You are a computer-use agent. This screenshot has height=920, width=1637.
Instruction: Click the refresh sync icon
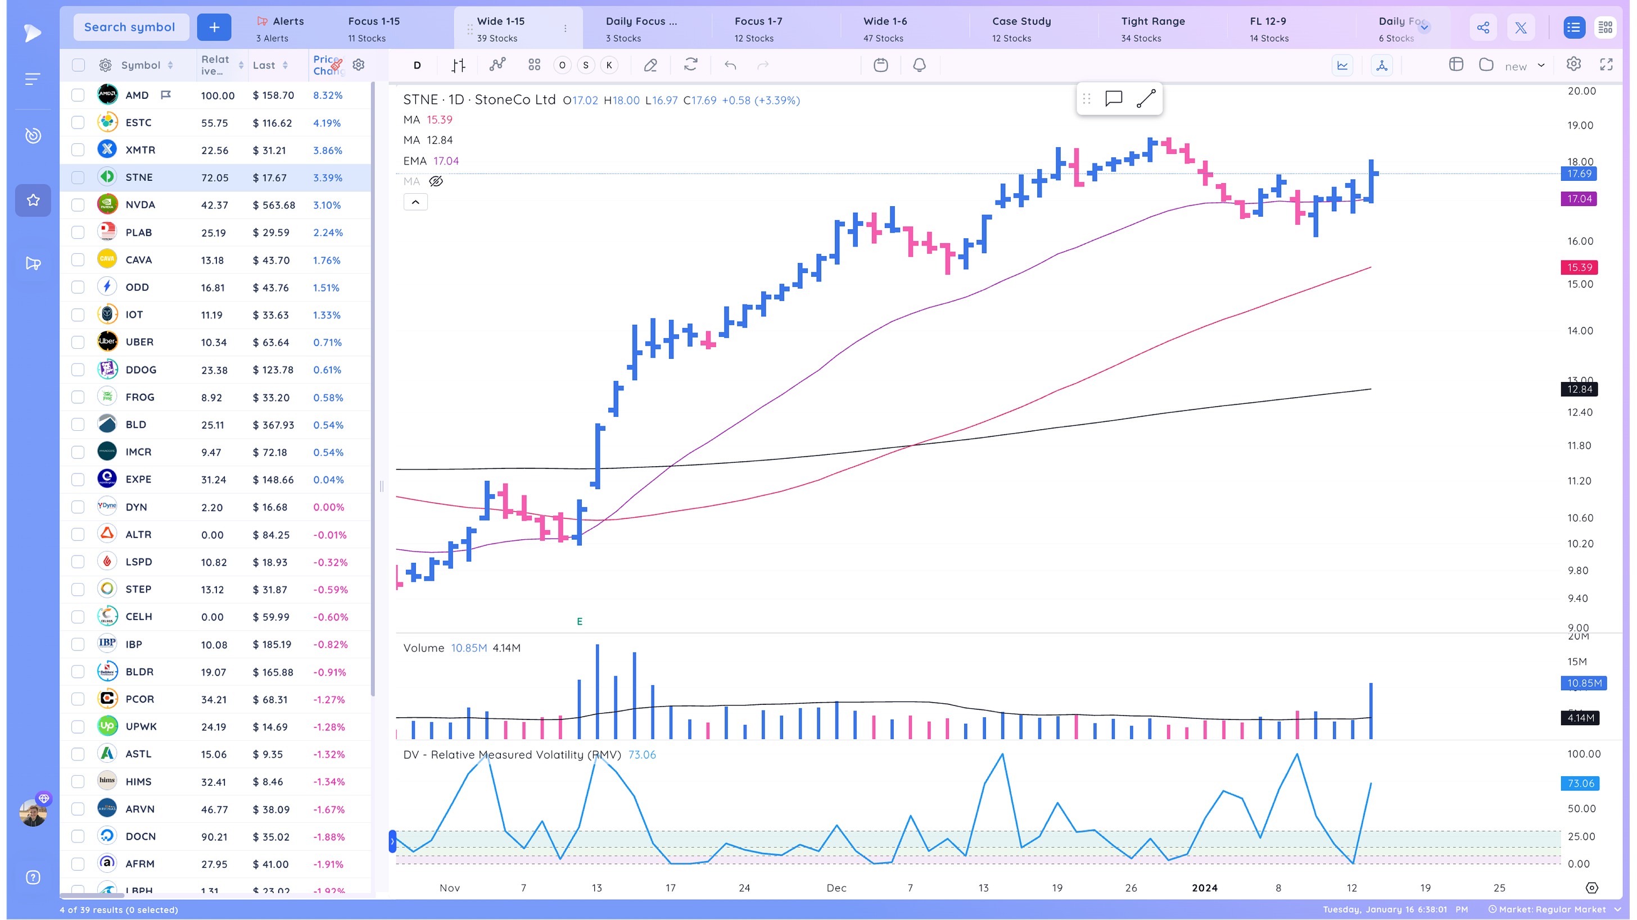(691, 65)
